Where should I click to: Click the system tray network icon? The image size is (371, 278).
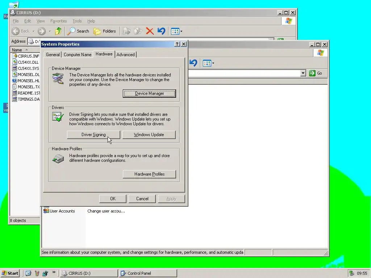click(x=351, y=273)
